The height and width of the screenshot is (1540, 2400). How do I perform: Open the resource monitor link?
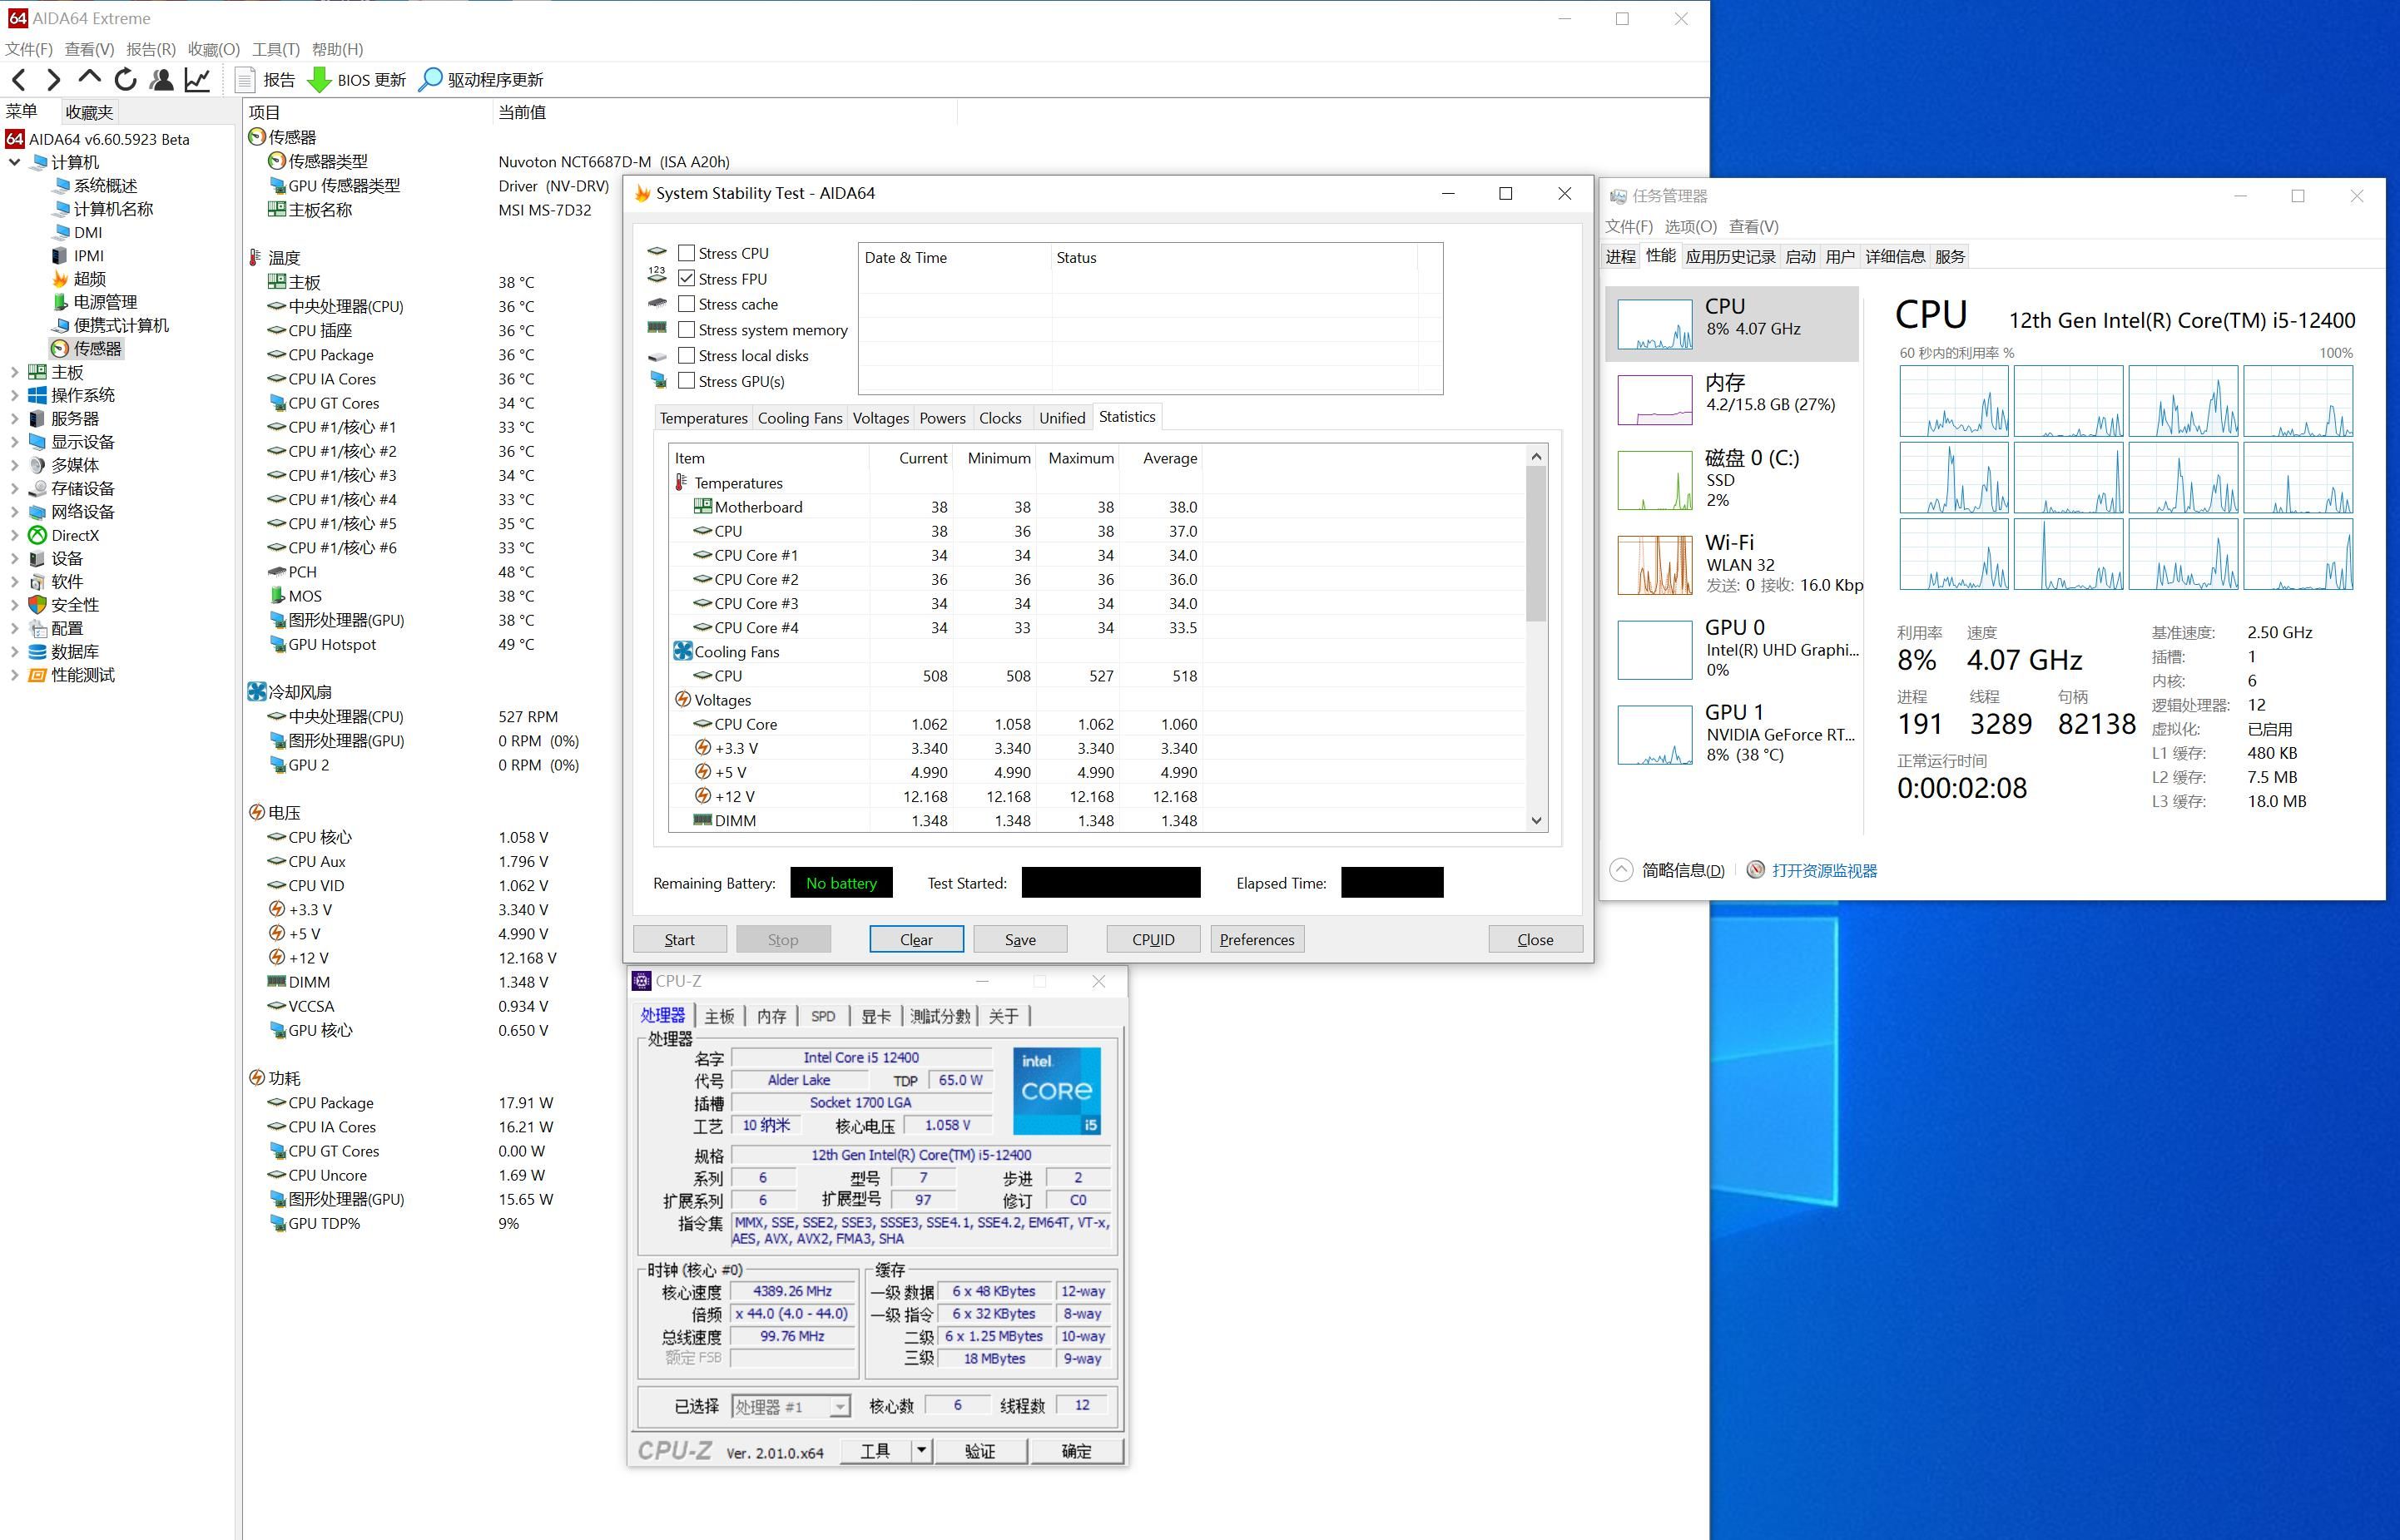tap(1823, 870)
